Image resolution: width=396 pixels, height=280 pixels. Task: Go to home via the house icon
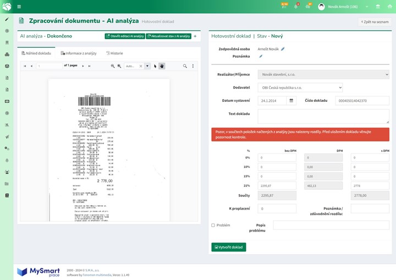(390, 7)
